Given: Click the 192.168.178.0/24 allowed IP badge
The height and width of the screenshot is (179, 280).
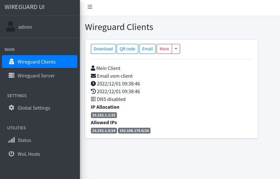Looking at the screenshot, I should click(134, 131).
